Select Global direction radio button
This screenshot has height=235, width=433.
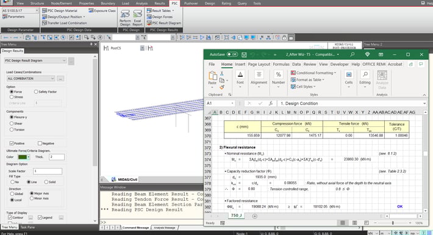tap(12, 194)
